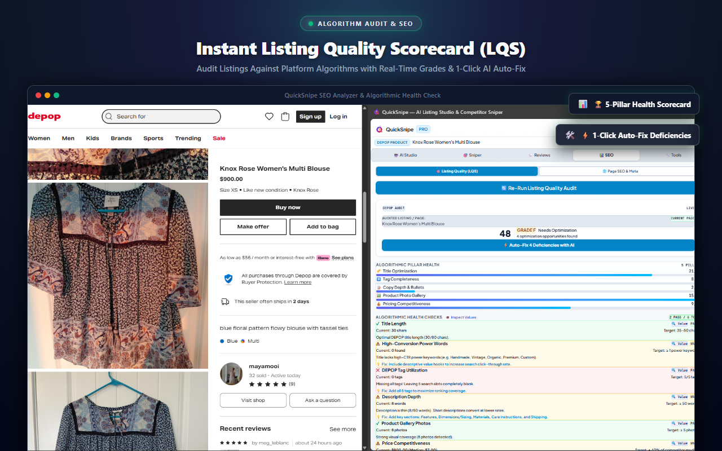Switch to the AI Studio tab
722x451 pixels.
(406, 155)
